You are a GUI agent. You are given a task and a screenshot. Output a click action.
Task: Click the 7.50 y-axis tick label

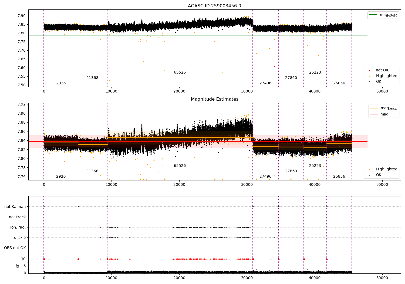(x=21, y=85)
